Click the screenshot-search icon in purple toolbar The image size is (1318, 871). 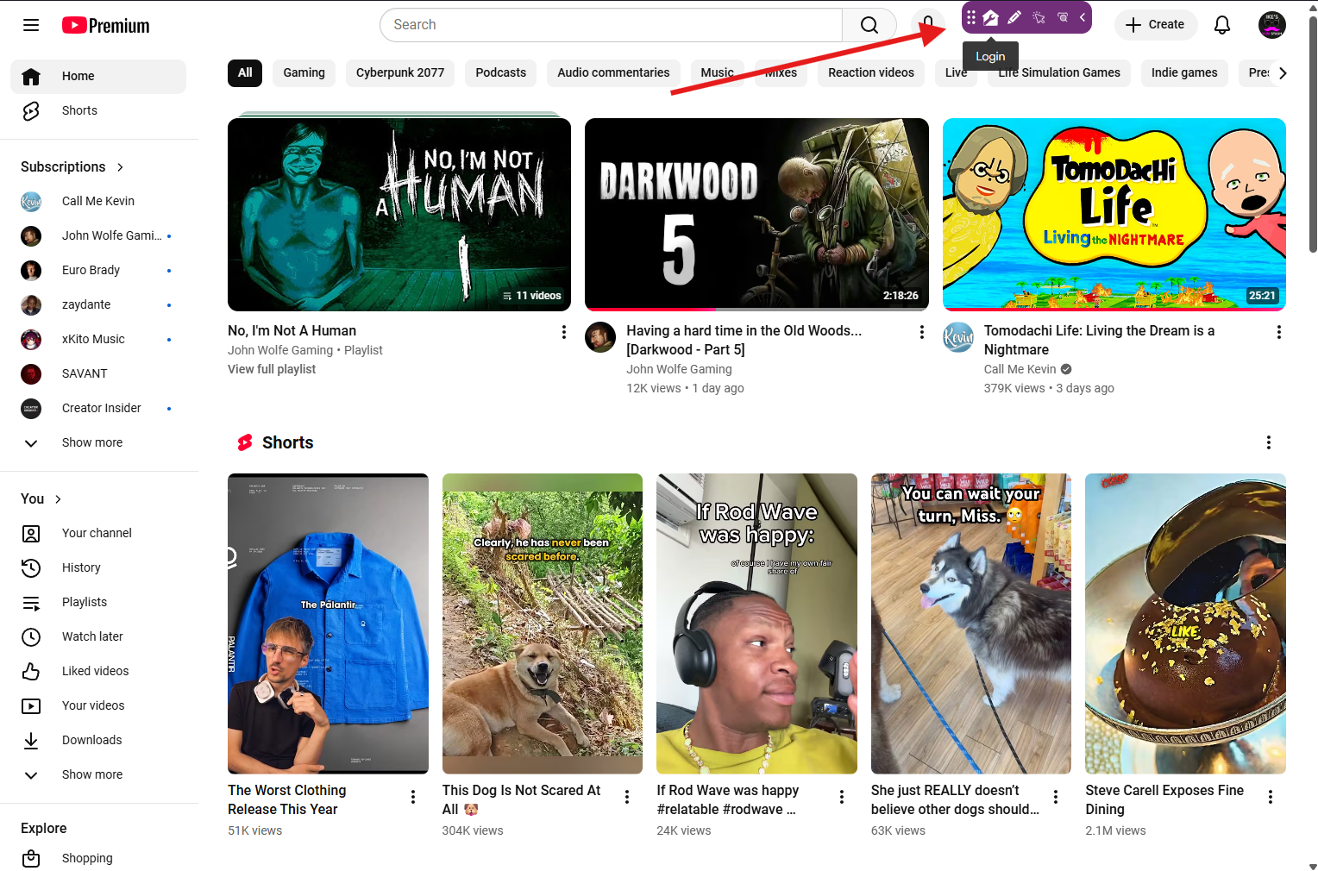pos(1063,17)
